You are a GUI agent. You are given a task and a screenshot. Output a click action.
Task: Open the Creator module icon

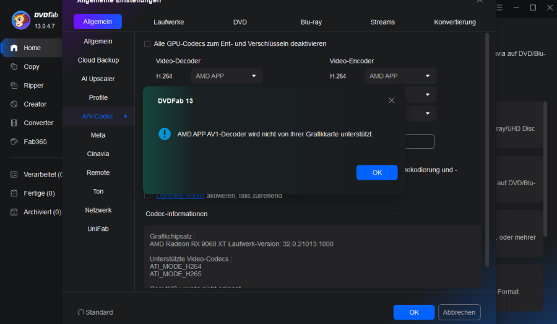14,104
